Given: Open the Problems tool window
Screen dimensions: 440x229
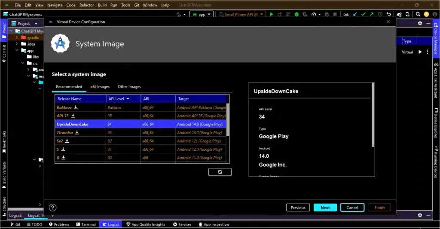Looking at the screenshot, I should point(59,224).
